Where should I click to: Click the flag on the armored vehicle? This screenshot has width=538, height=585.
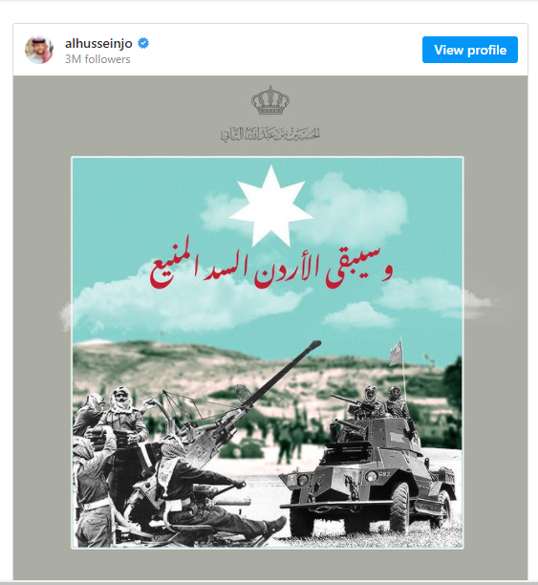tap(397, 353)
